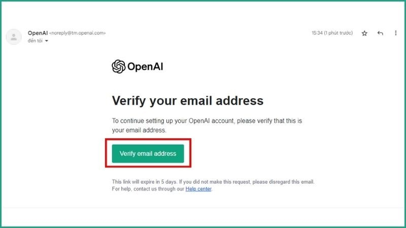Screen dimensions: 406x228
Task: Click the "đến tôi" recipient label
Action: pos(36,41)
